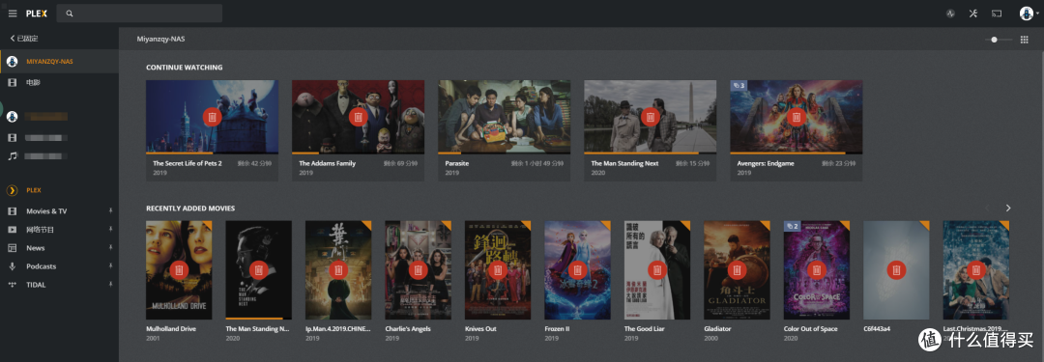Viewport: 1044px width, 362px height.
Task: Click the red trash icon on the Last.Christmas poster
Action: point(976,270)
